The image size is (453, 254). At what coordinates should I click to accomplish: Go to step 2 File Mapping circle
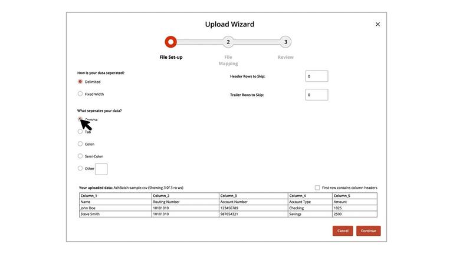[x=228, y=42]
